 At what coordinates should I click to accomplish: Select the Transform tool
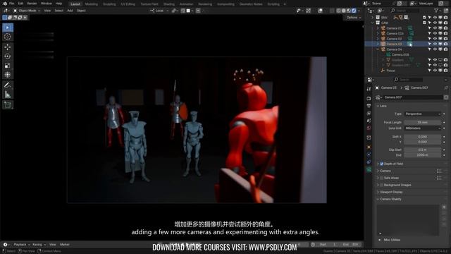tap(8, 75)
